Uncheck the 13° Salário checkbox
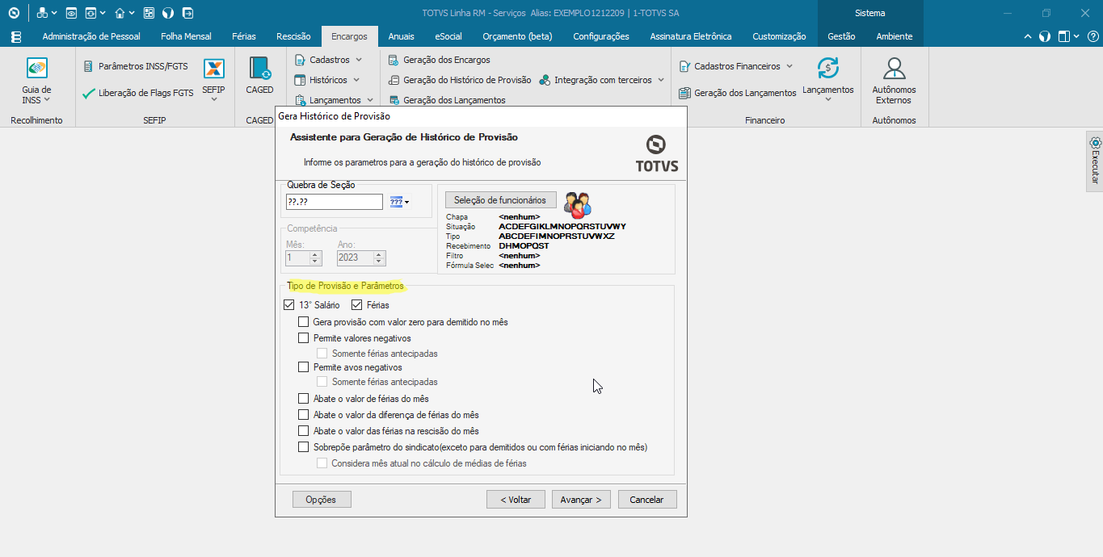1103x557 pixels. (289, 305)
